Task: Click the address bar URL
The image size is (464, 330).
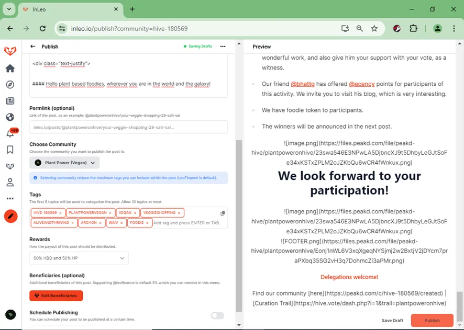Action: [x=129, y=29]
